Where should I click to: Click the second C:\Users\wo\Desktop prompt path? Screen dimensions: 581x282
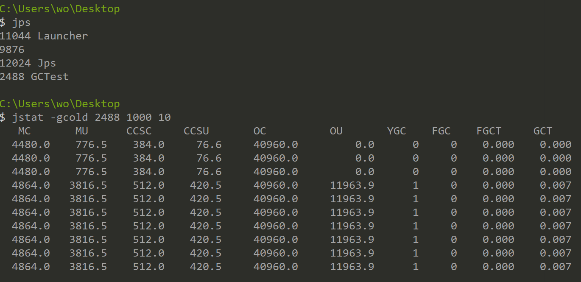[60, 104]
